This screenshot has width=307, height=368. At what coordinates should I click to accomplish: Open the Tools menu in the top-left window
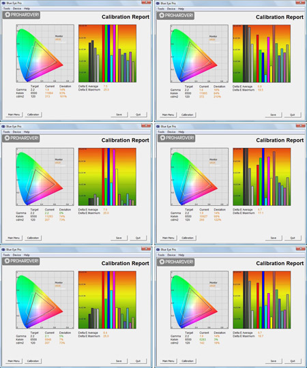pos(7,8)
